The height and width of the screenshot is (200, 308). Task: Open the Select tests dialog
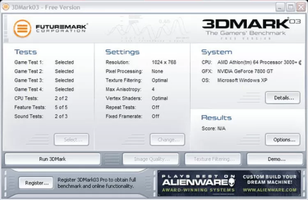click(x=71, y=140)
